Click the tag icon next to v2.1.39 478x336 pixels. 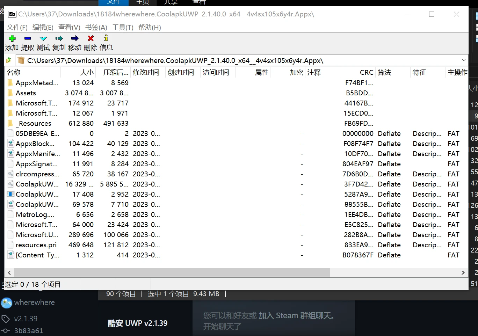click(6, 319)
